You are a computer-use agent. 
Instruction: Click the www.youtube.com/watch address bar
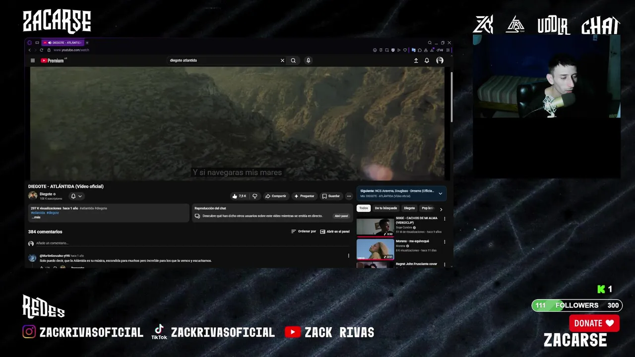pos(71,50)
